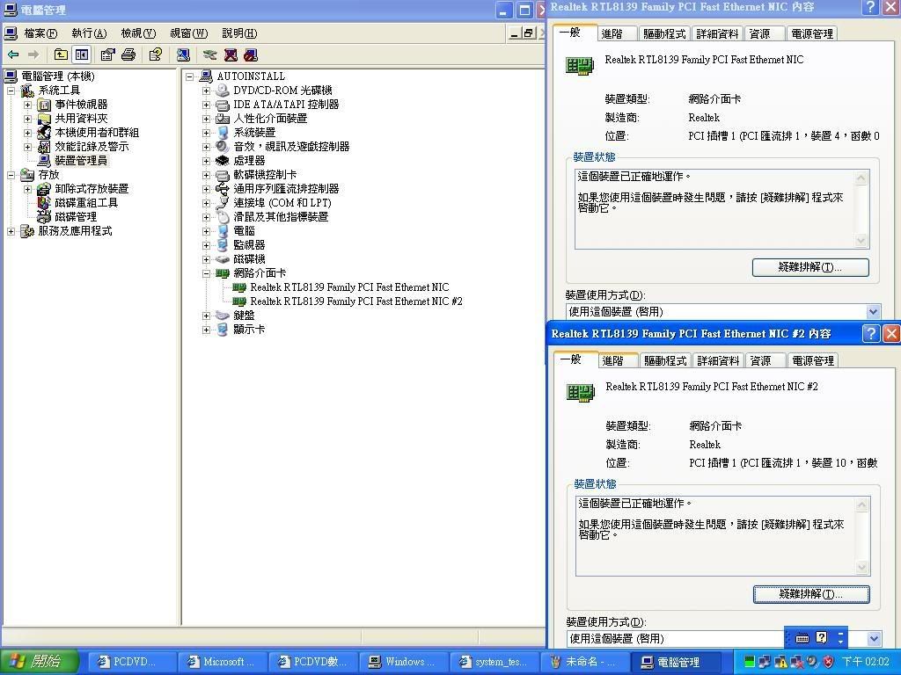Select 本機使用者和群組 tree item
The height and width of the screenshot is (675, 901).
[x=97, y=133]
